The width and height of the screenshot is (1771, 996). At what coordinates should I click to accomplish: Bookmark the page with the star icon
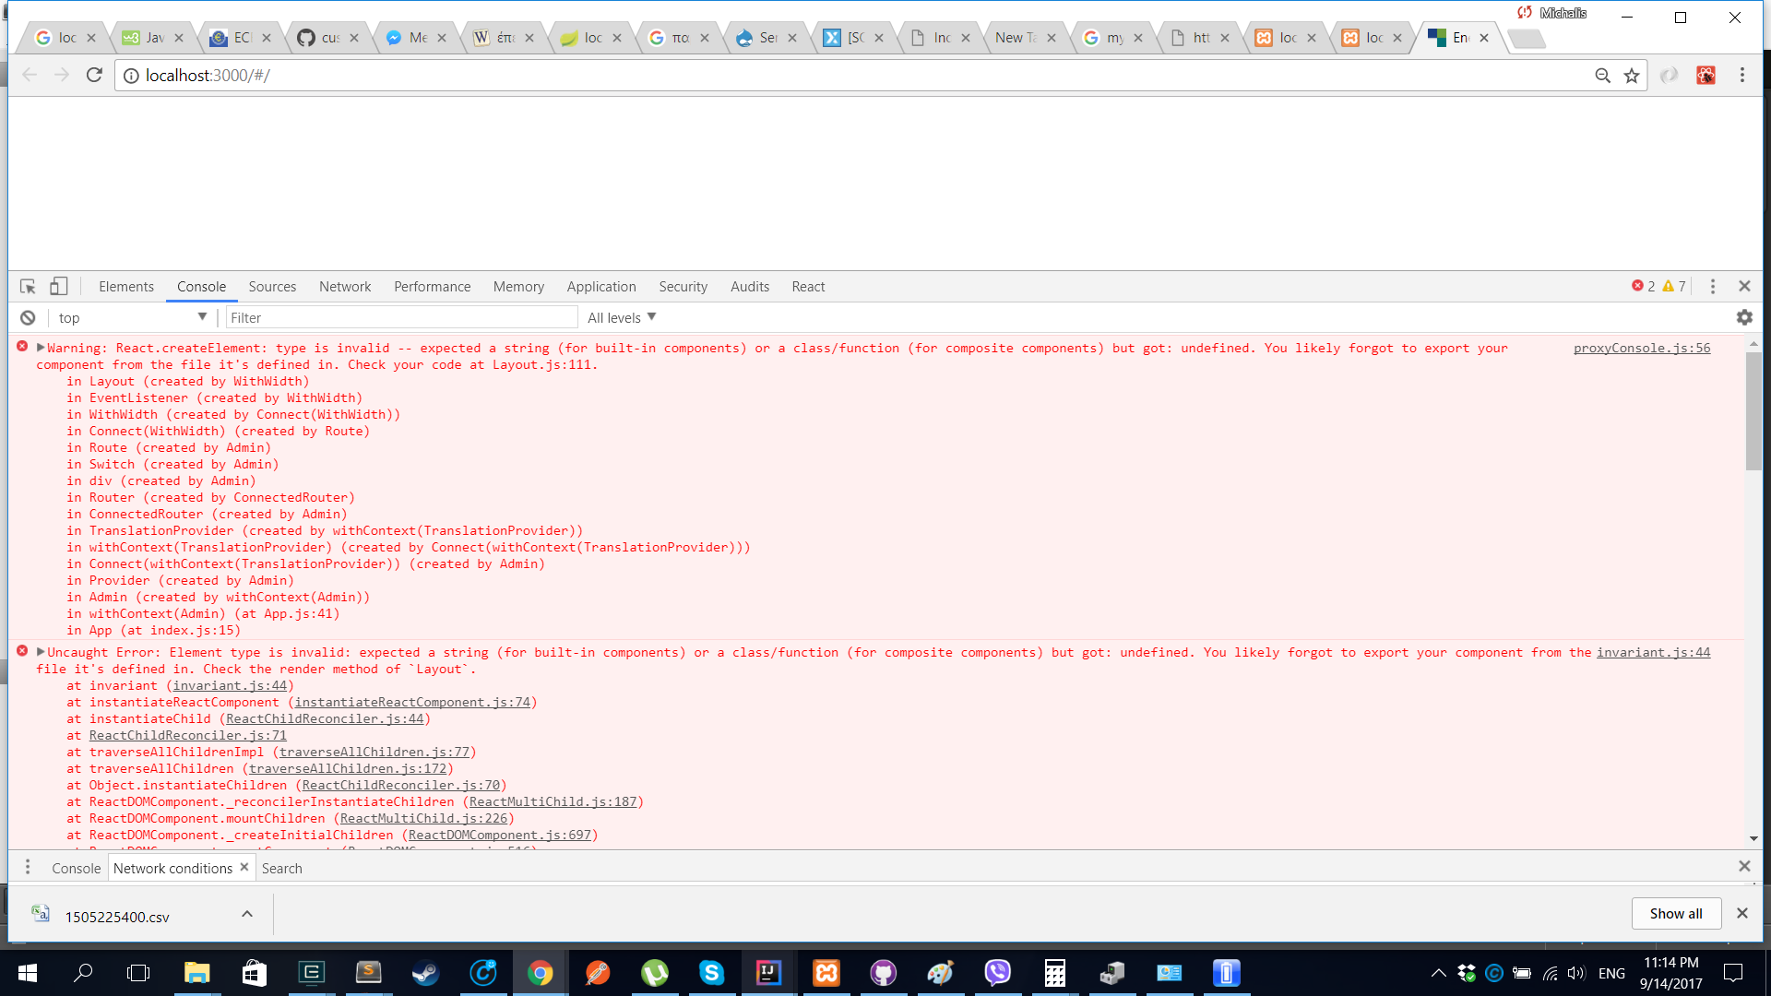click(x=1632, y=76)
